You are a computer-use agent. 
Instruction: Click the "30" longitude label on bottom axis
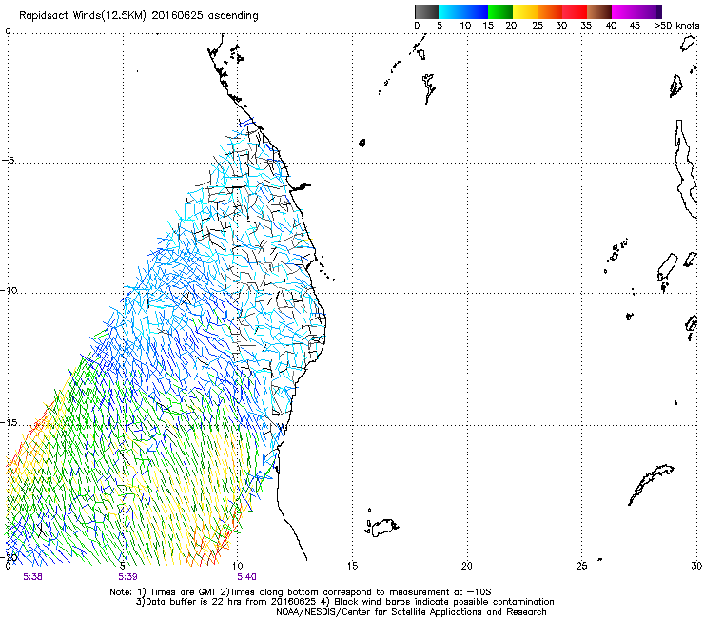pyautogui.click(x=696, y=566)
